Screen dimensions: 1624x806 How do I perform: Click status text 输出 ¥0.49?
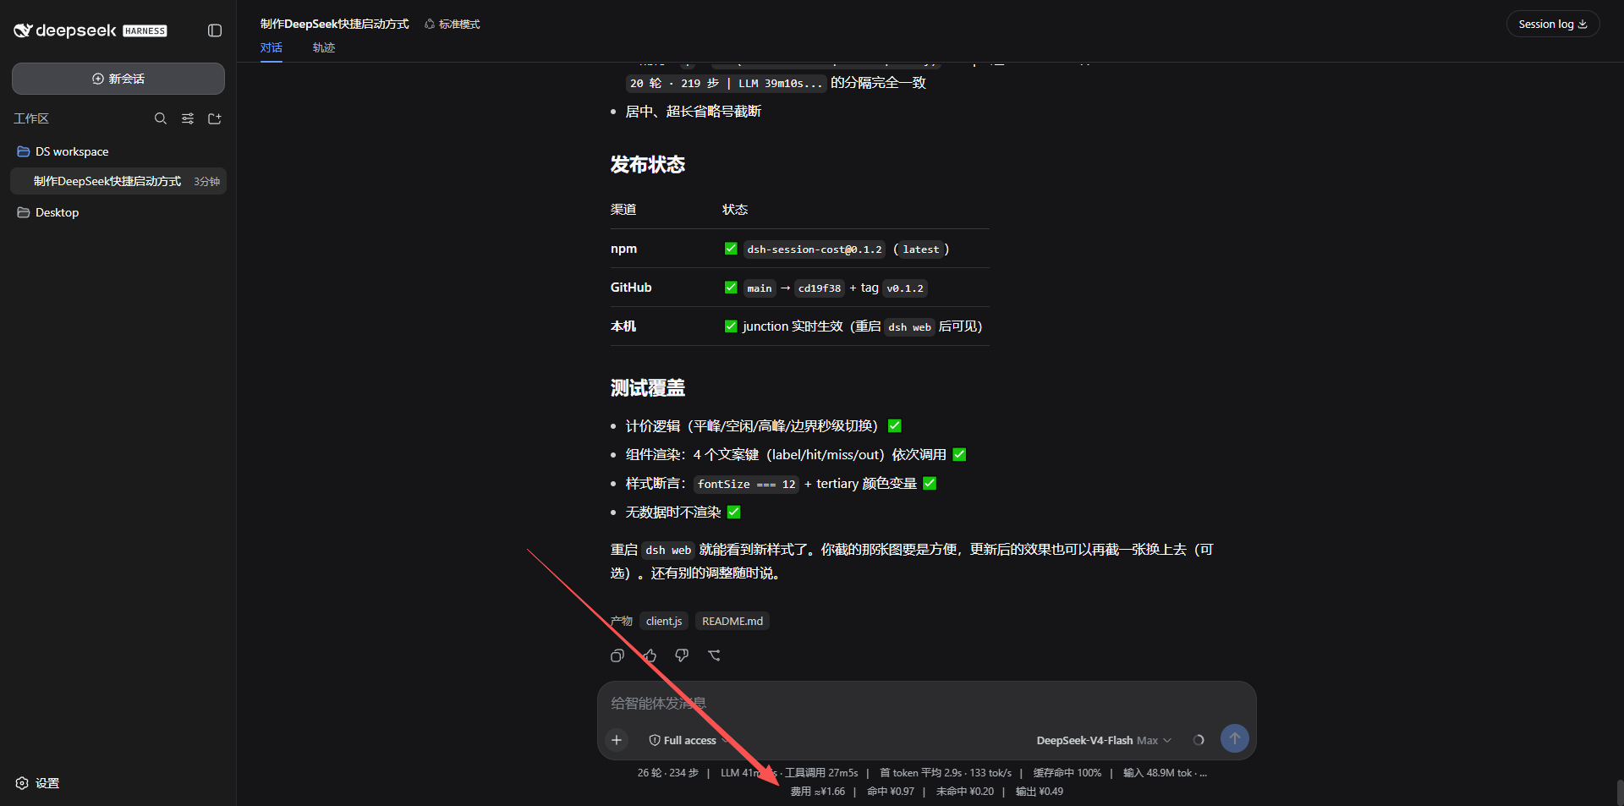coord(1040,792)
